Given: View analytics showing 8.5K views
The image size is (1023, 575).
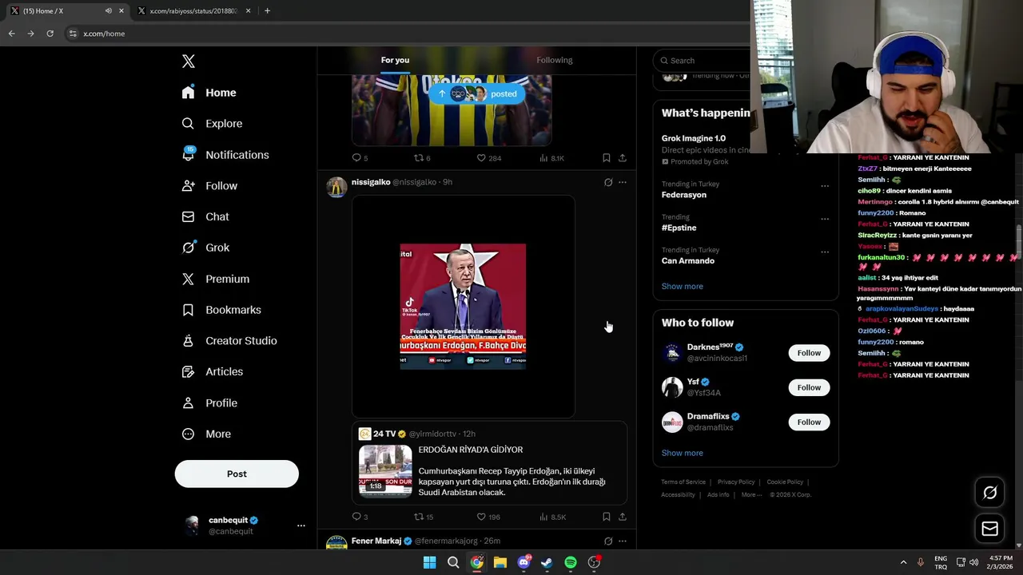Looking at the screenshot, I should click(x=552, y=517).
